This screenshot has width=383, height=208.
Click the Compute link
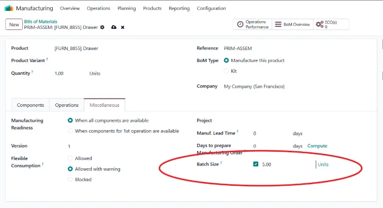click(317, 146)
